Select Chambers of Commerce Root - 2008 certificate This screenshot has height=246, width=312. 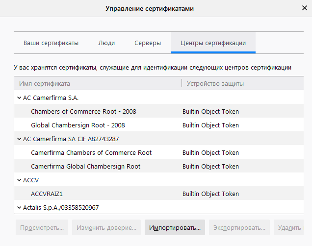(83, 112)
